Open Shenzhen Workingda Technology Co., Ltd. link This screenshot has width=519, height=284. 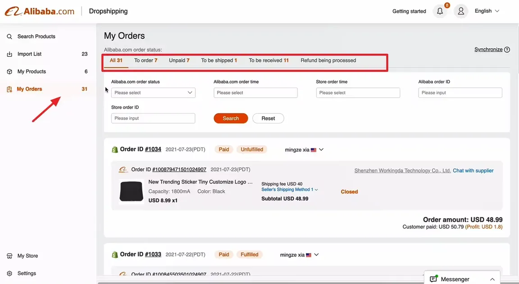click(402, 170)
